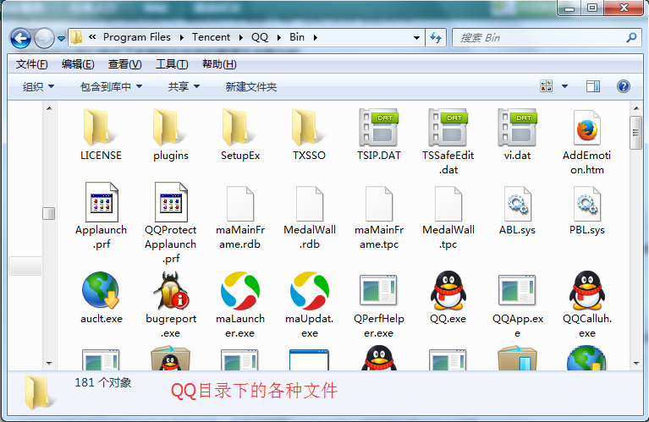
Task: Select the QQCalluh.exe penguin icon
Action: pyautogui.click(x=587, y=290)
